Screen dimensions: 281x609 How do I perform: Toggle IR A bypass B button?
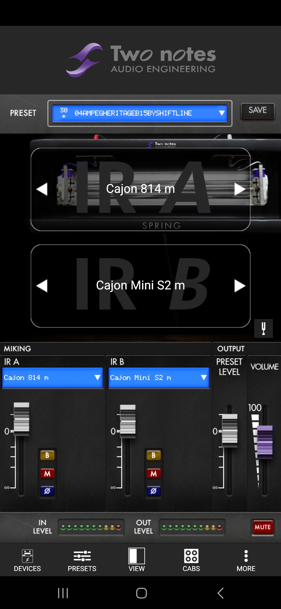pyautogui.click(x=47, y=455)
